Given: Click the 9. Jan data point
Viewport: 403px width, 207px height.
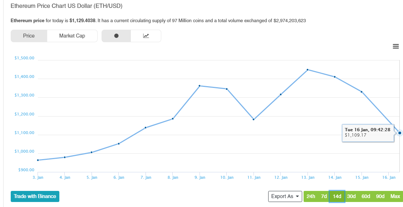Looking at the screenshot, I should tap(200, 86).
